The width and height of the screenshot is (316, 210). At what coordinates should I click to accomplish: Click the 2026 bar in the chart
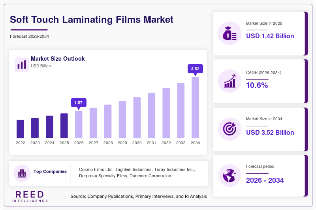point(79,125)
